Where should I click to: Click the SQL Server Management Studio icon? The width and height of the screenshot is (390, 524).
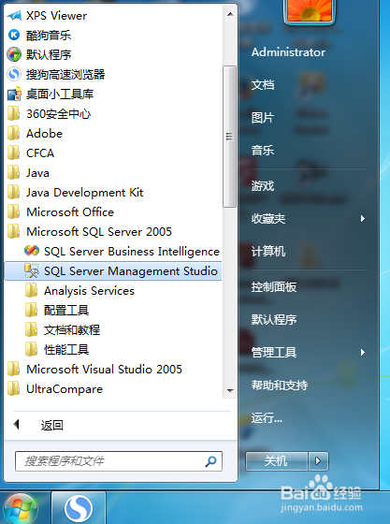(32, 270)
